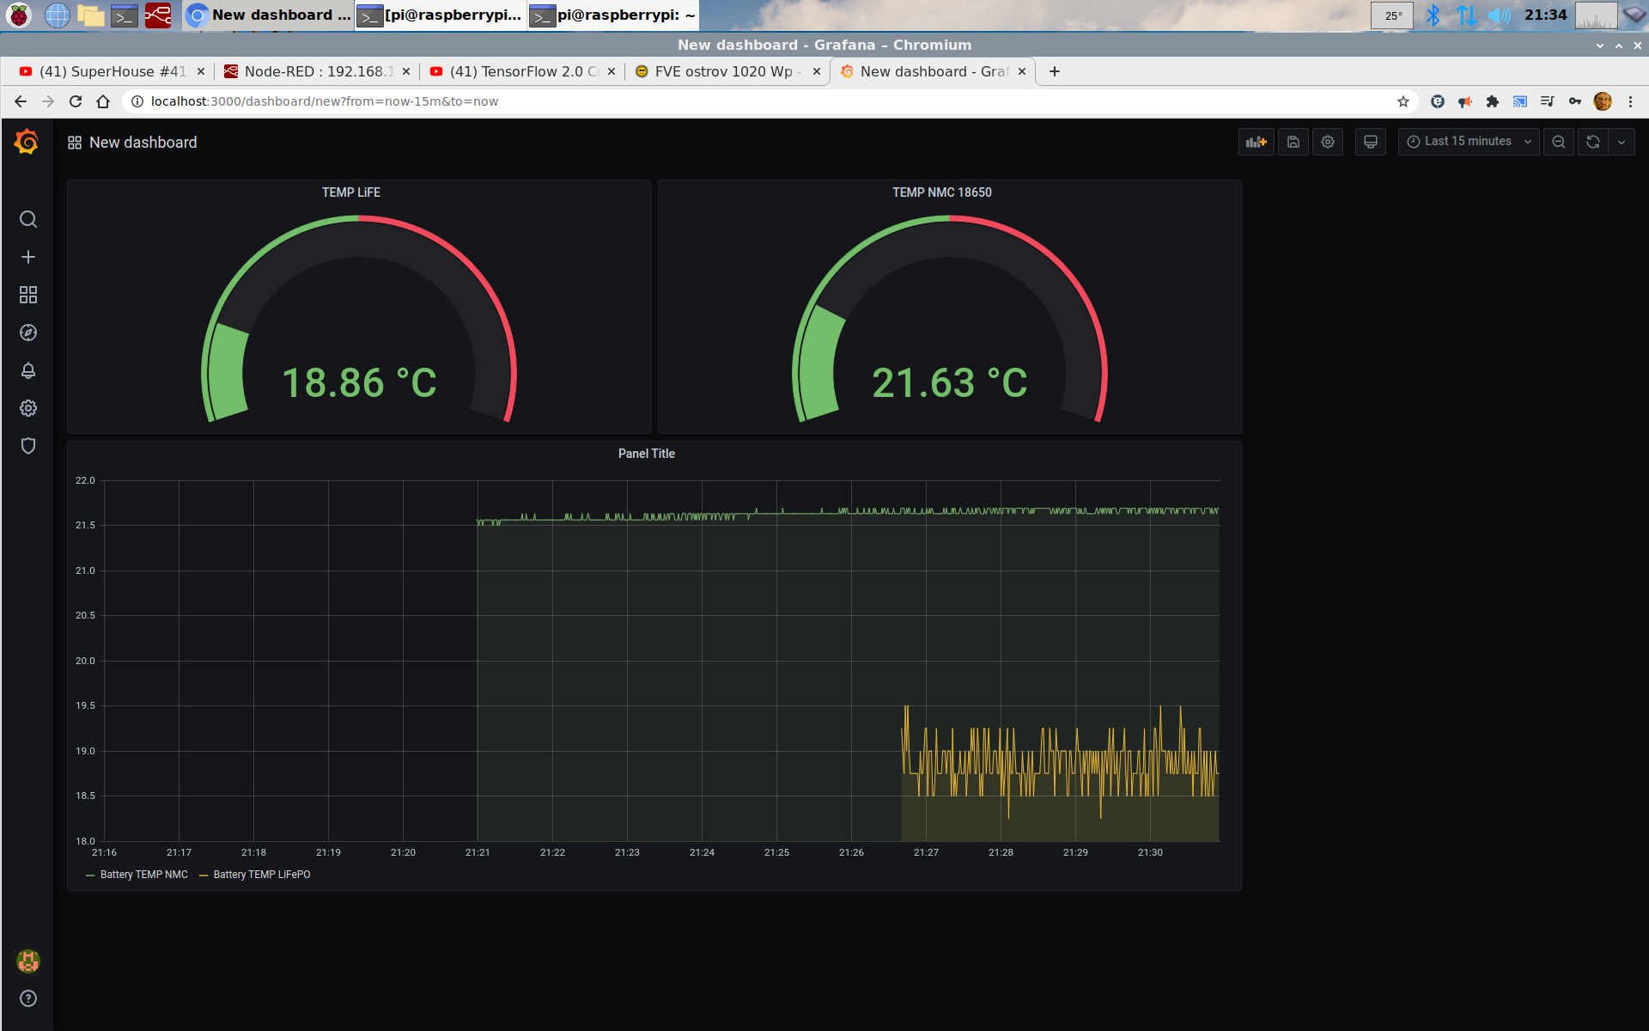Viewport: 1649px width, 1031px height.
Task: Click the New dashboard breadcrumb title
Action: (143, 143)
